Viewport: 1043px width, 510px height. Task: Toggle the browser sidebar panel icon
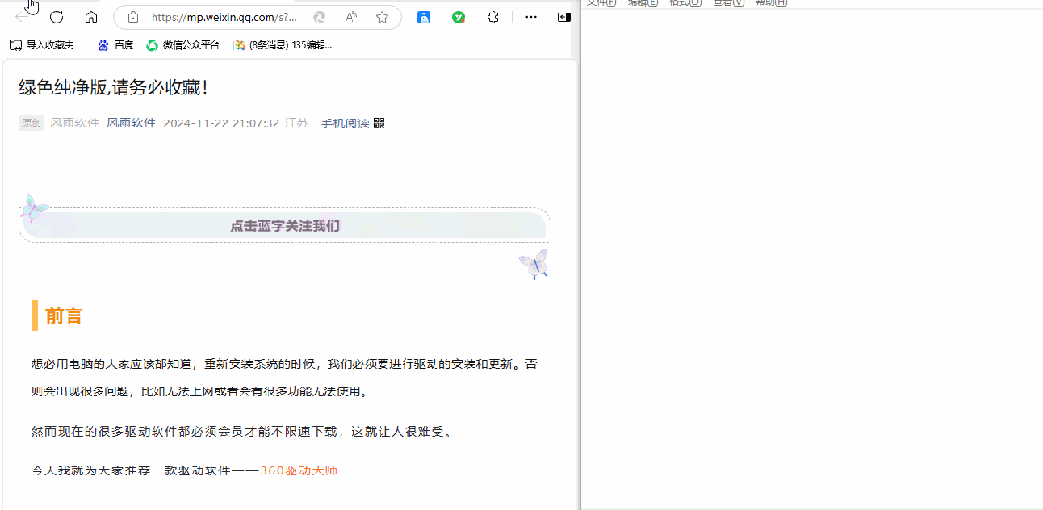(564, 17)
